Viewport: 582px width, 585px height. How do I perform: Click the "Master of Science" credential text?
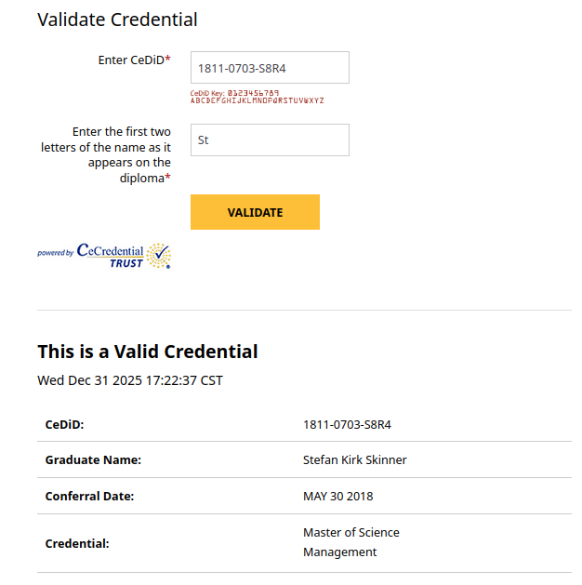pos(351,532)
